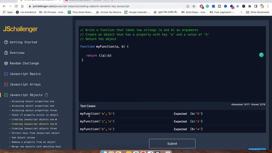
Task: Bookmark this page with star icon
Action: [x=194, y=6]
